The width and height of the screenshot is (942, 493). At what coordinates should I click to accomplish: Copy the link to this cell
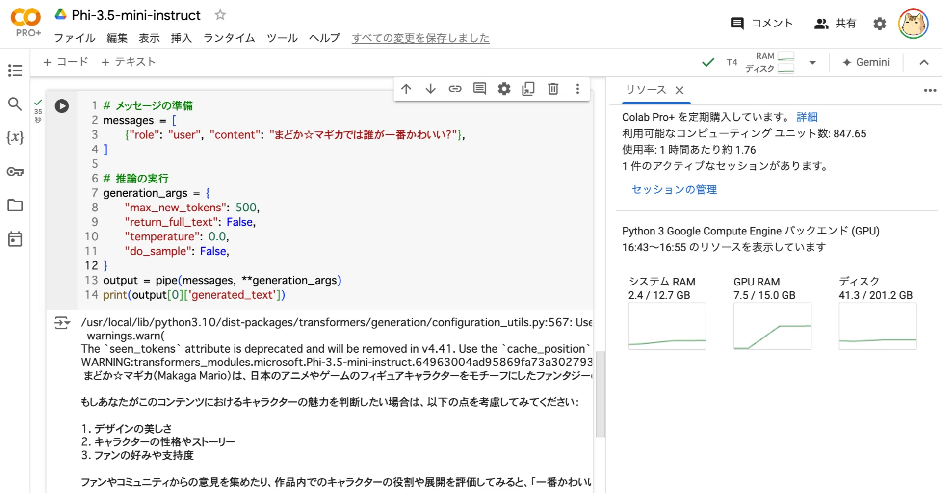click(455, 89)
